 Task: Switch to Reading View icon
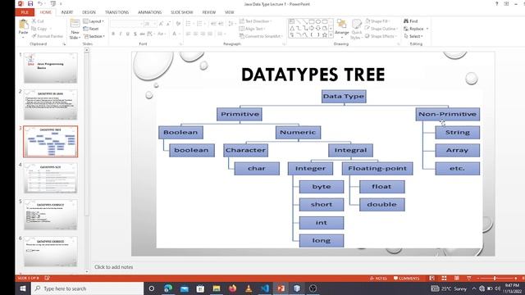tap(457, 279)
